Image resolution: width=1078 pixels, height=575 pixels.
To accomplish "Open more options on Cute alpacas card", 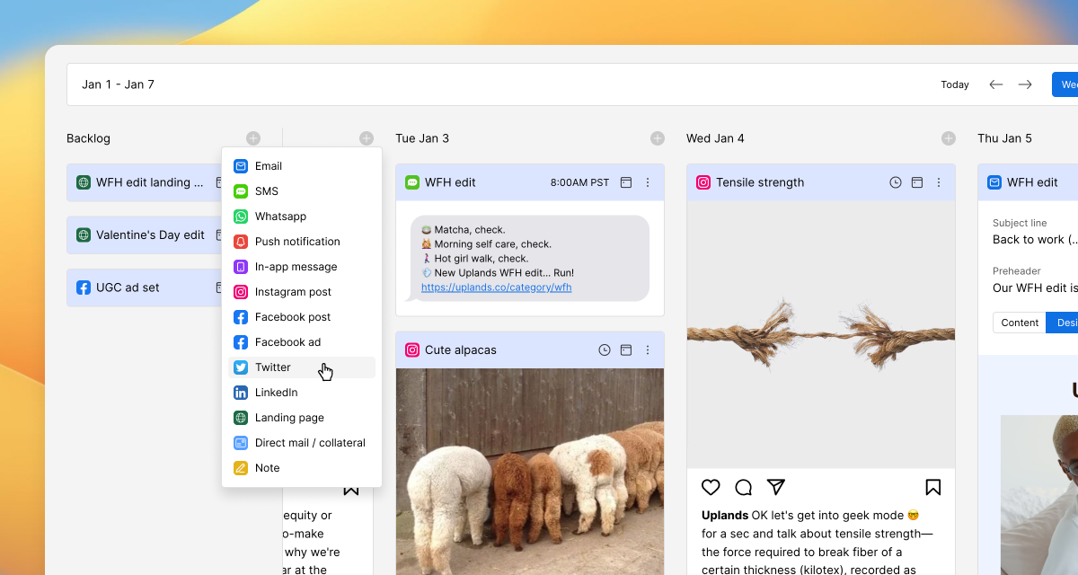I will pos(648,350).
